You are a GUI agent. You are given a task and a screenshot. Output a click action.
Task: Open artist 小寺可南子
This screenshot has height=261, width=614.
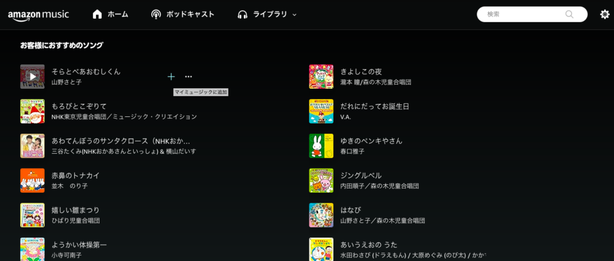point(67,255)
